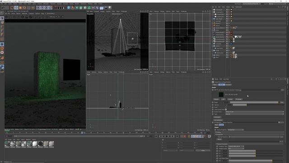Viewport: 289px width, 163px height.
Task: Open Edit Render Settings icon
Action: coord(64,8)
